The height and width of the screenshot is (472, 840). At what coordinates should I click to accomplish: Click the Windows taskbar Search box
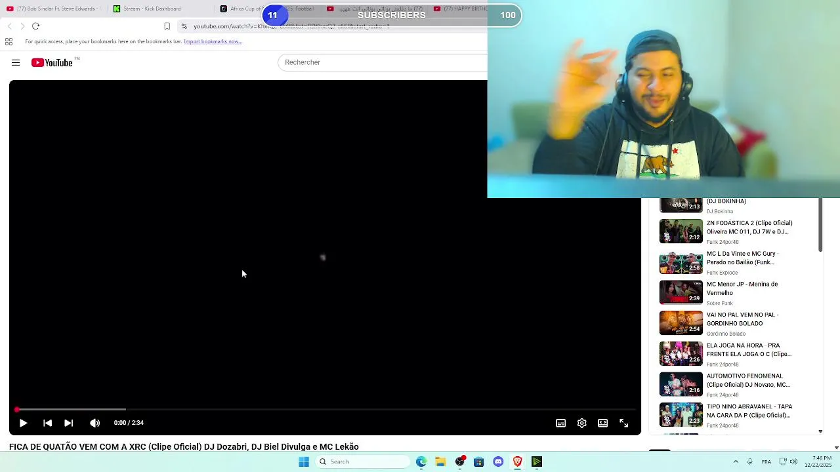(x=362, y=462)
